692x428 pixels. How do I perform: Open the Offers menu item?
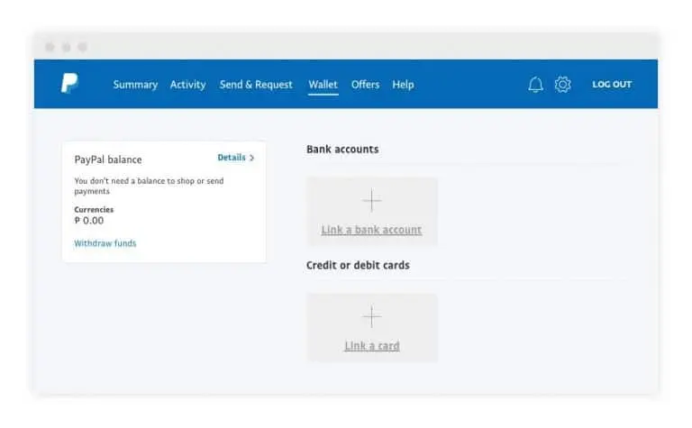point(365,85)
